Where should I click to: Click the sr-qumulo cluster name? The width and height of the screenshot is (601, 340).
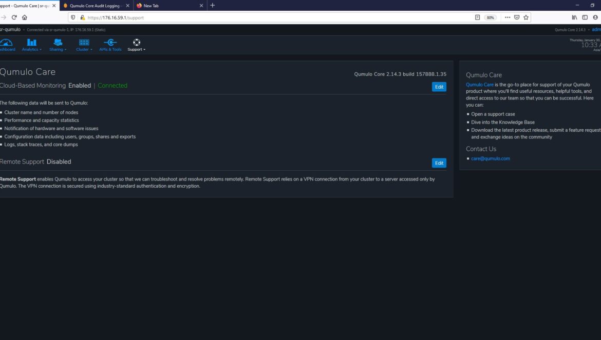click(10, 29)
